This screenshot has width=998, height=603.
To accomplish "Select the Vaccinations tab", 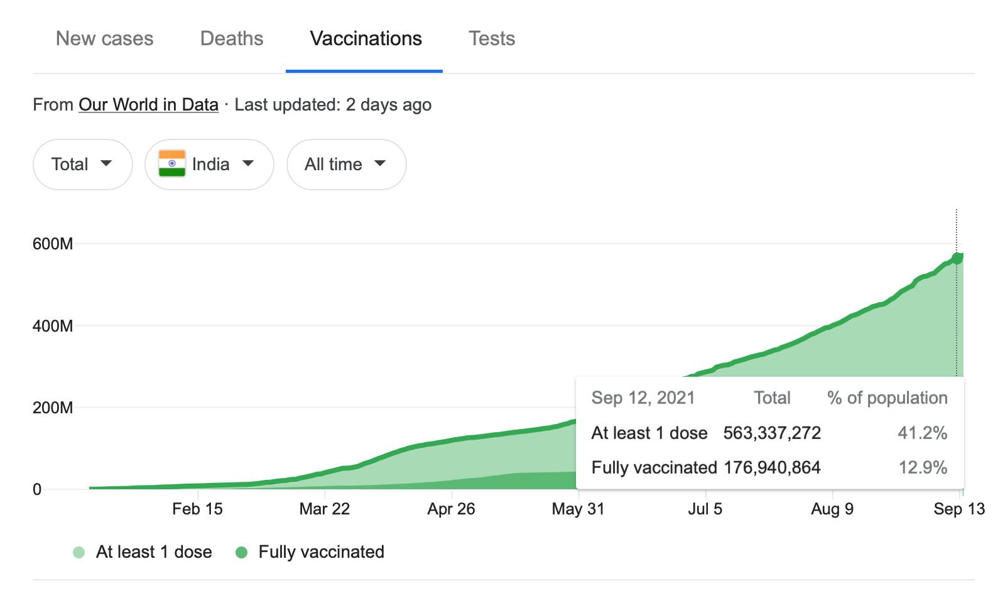I will click(366, 39).
